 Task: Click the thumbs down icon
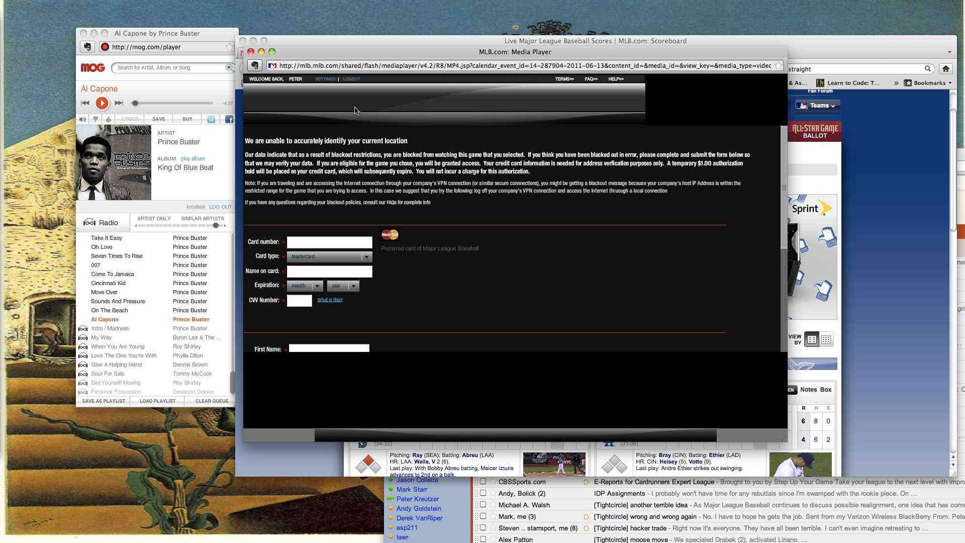[x=95, y=119]
